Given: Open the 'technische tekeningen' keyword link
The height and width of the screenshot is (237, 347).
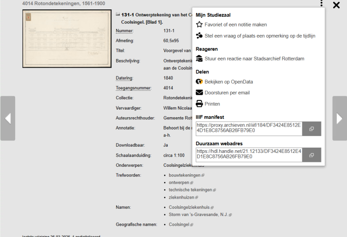Looking at the screenshot, I should tap(190, 190).
